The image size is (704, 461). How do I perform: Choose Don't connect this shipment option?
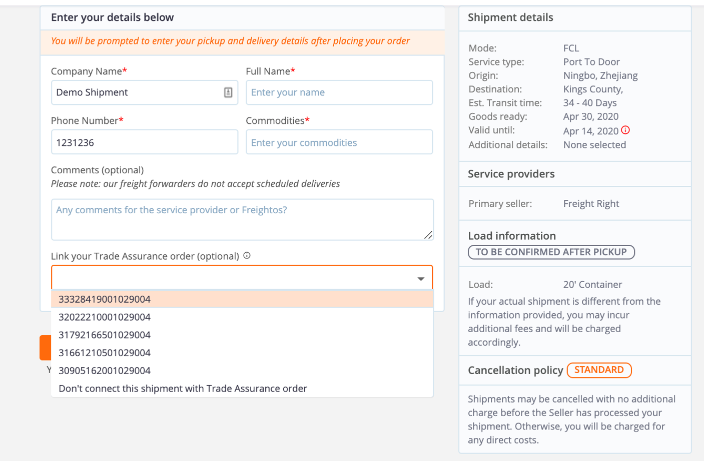[x=242, y=389]
